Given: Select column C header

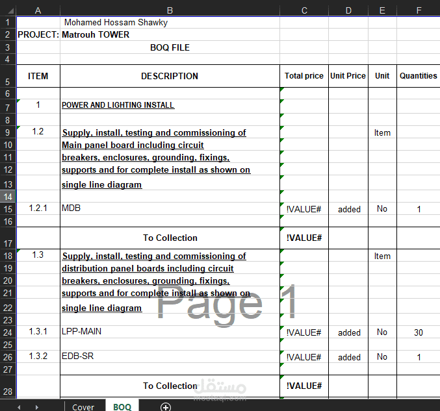Looking at the screenshot, I should [304, 10].
